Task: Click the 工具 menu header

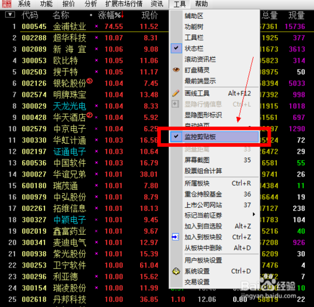Action: [x=180, y=4]
